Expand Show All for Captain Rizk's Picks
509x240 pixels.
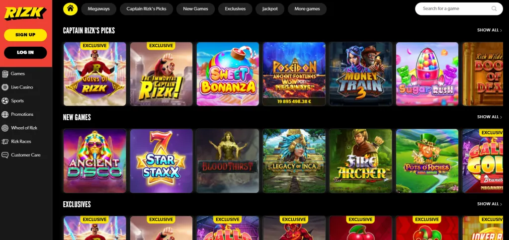(490, 30)
